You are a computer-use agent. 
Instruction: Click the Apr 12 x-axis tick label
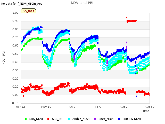coord(20,107)
